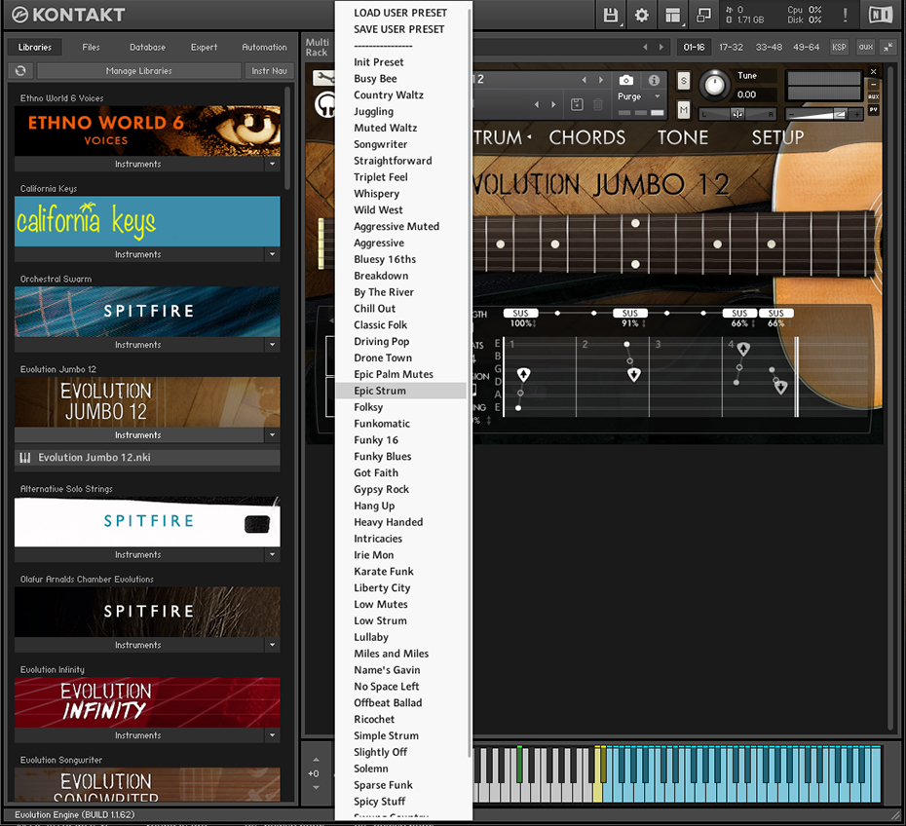
Task: Toggle the SUS 91% step
Action: (x=629, y=313)
